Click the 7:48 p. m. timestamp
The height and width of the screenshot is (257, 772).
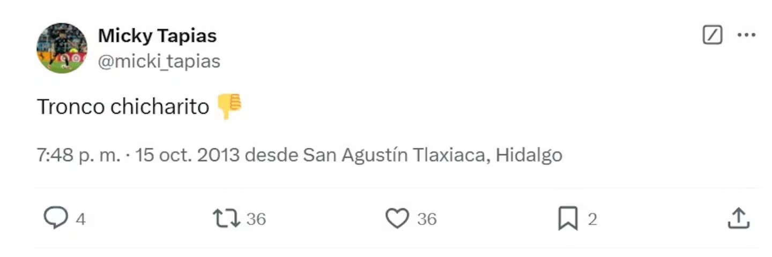coord(78,155)
